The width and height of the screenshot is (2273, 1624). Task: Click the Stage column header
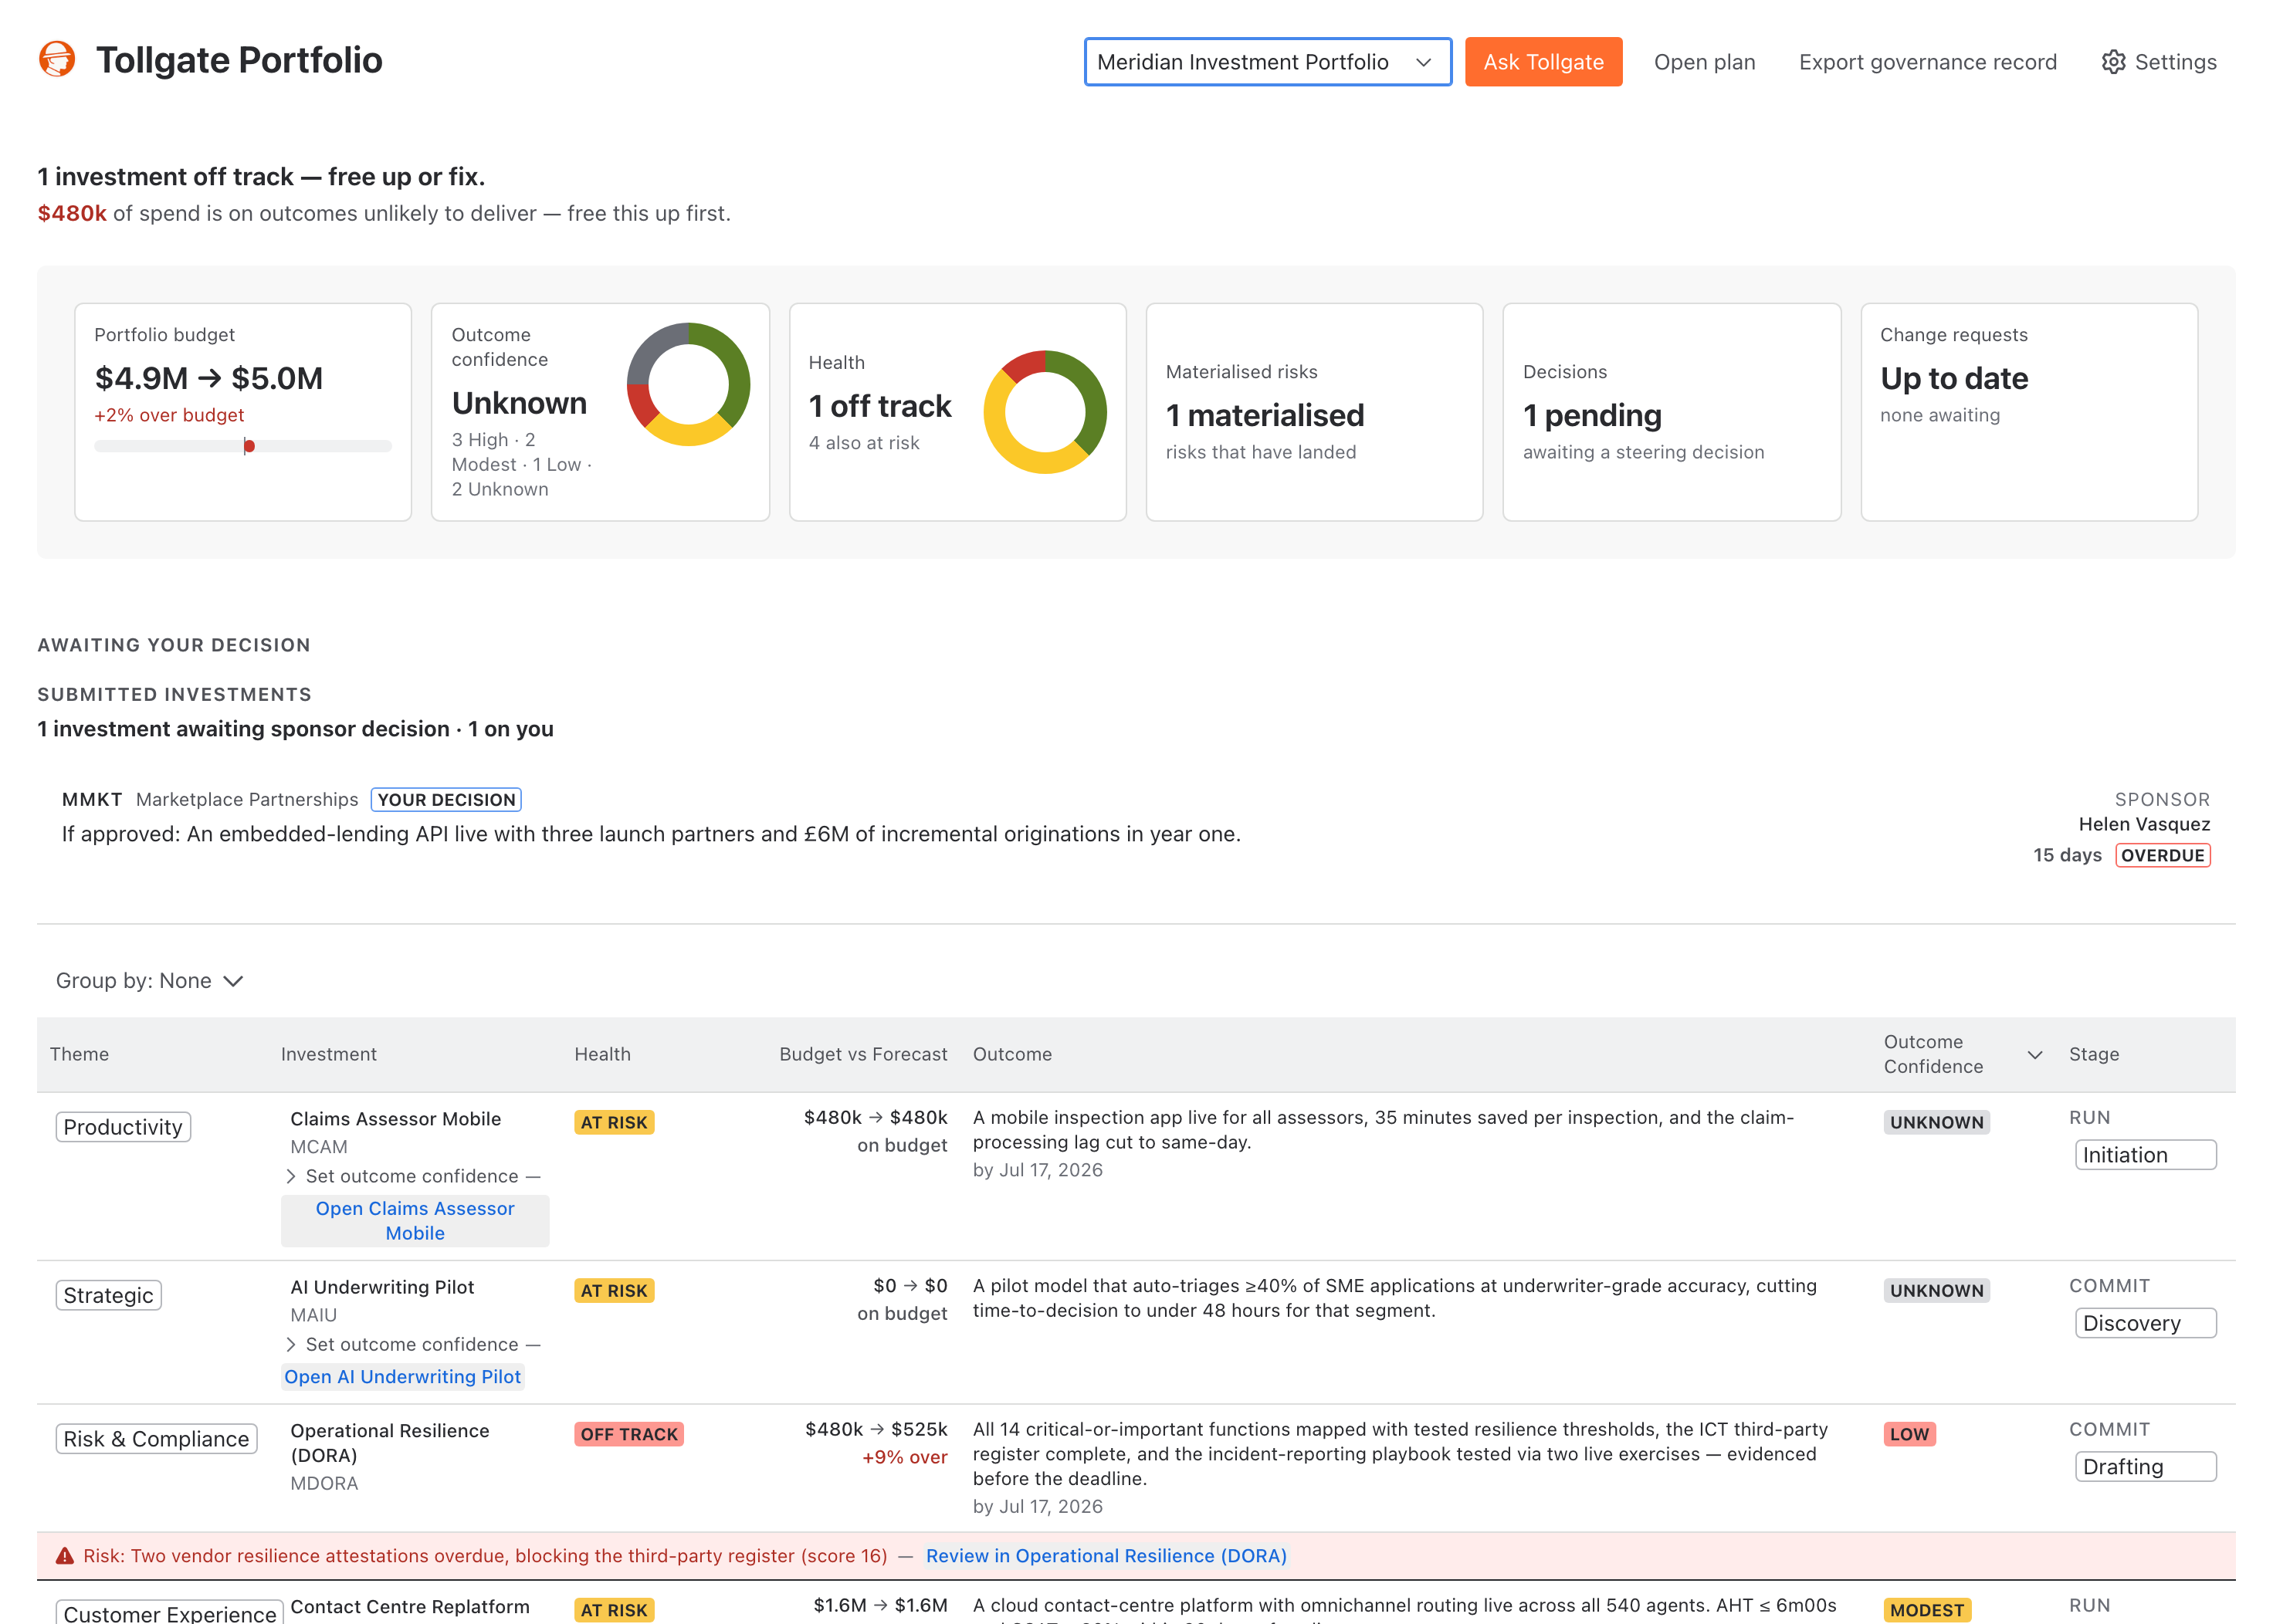click(2094, 1055)
